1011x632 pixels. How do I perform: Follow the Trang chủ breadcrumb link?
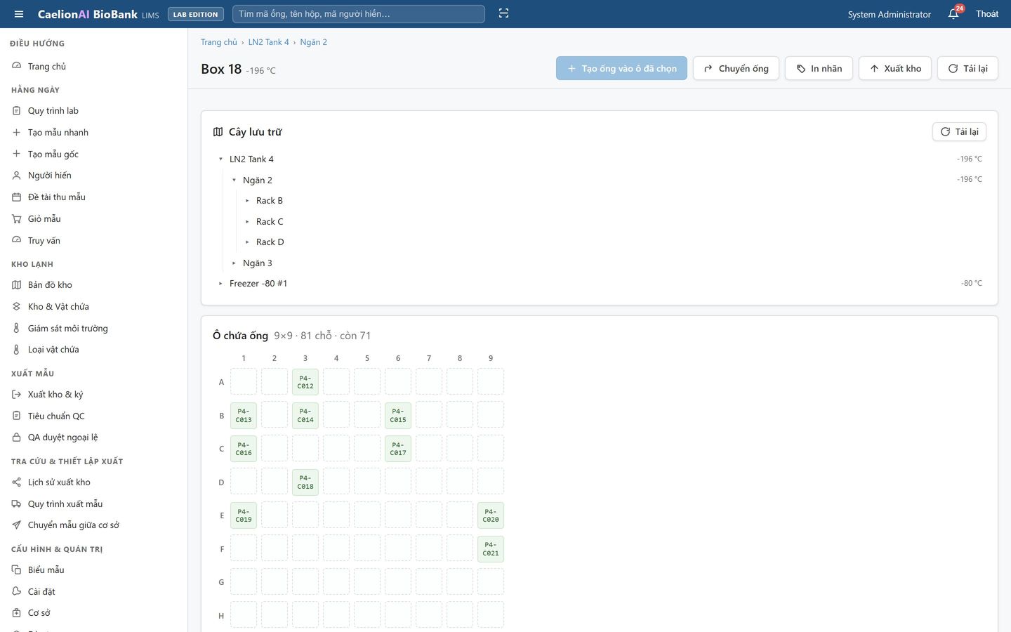pyautogui.click(x=219, y=42)
